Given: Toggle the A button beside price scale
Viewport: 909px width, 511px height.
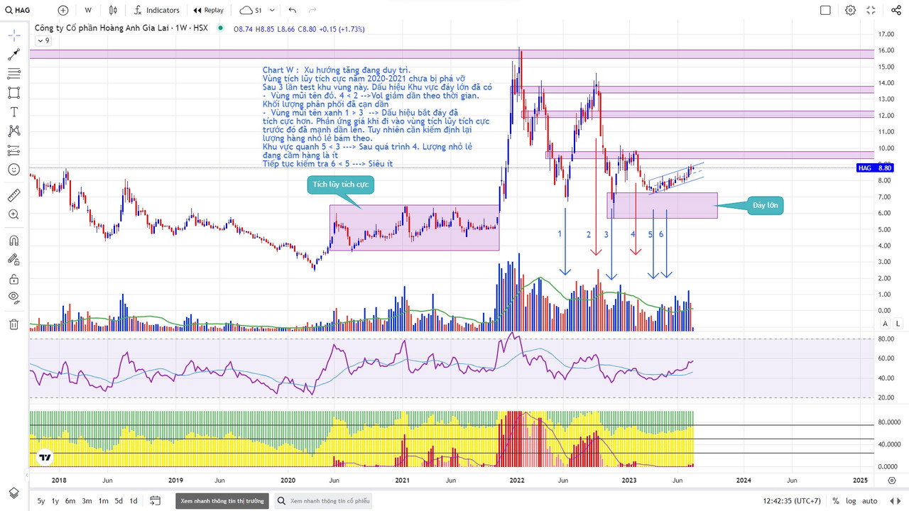Looking at the screenshot, I should pos(885,324).
